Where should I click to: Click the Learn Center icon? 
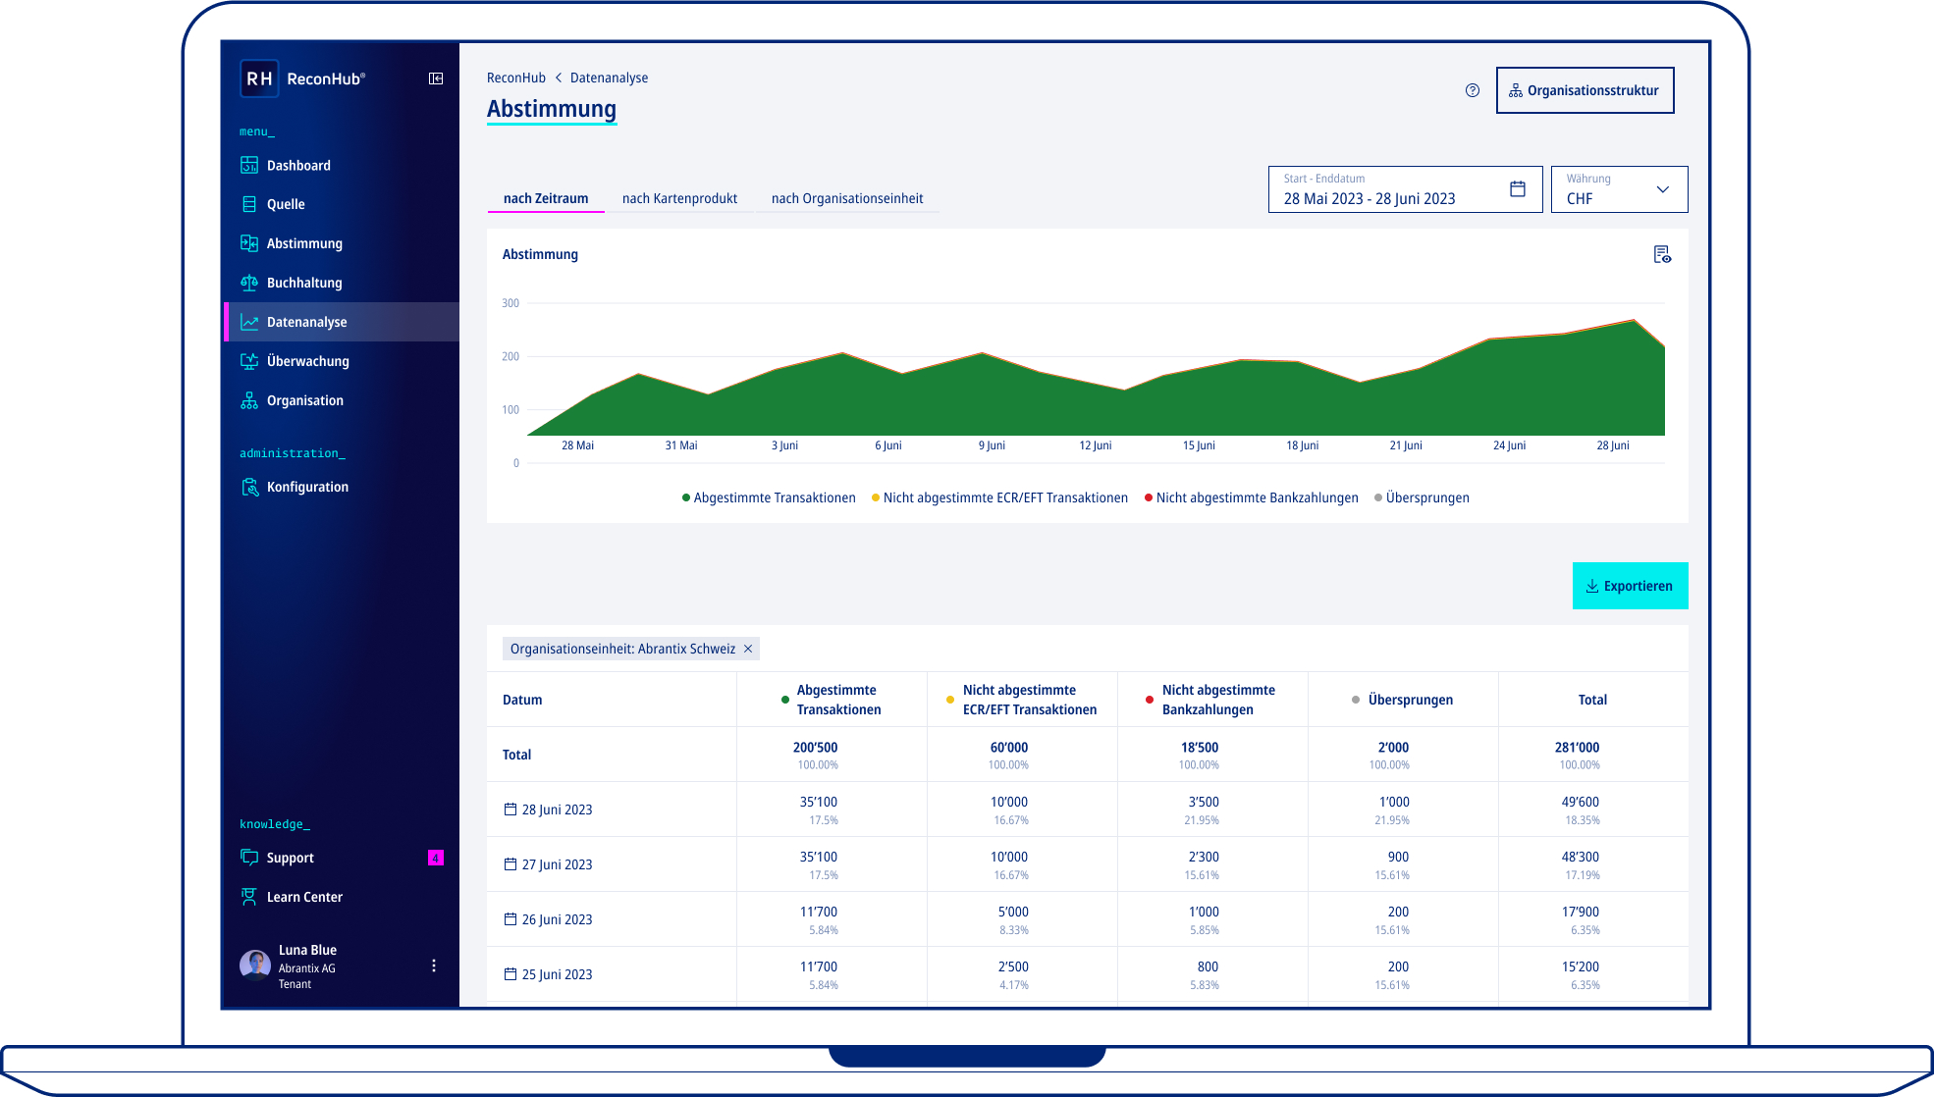[x=249, y=897]
